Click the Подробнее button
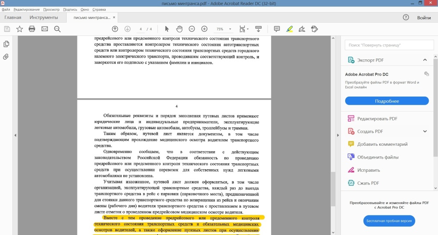Screen dimensions: 438x235 387,101
